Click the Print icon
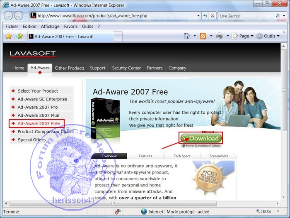Screen dimensions: 290x218 tap(220, 36)
